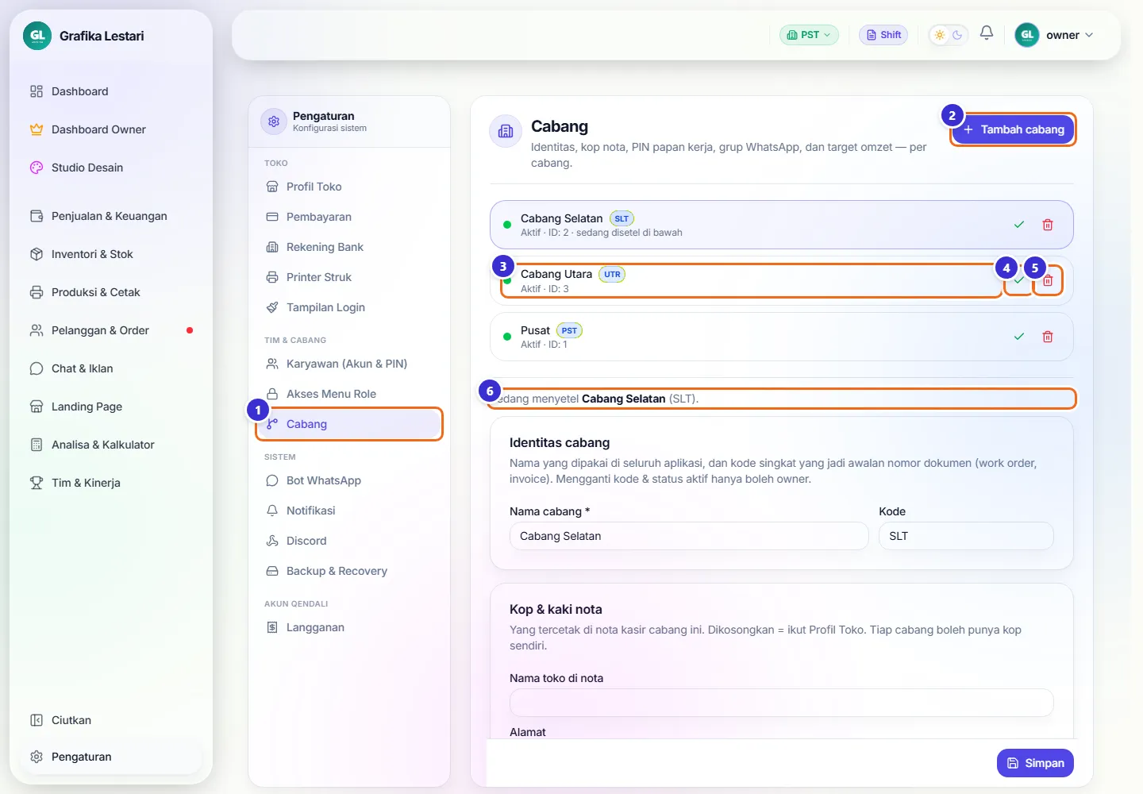Screen dimensions: 1143x794
Task: Click the gear icon beside the Pengaturan header
Action: (x=274, y=121)
